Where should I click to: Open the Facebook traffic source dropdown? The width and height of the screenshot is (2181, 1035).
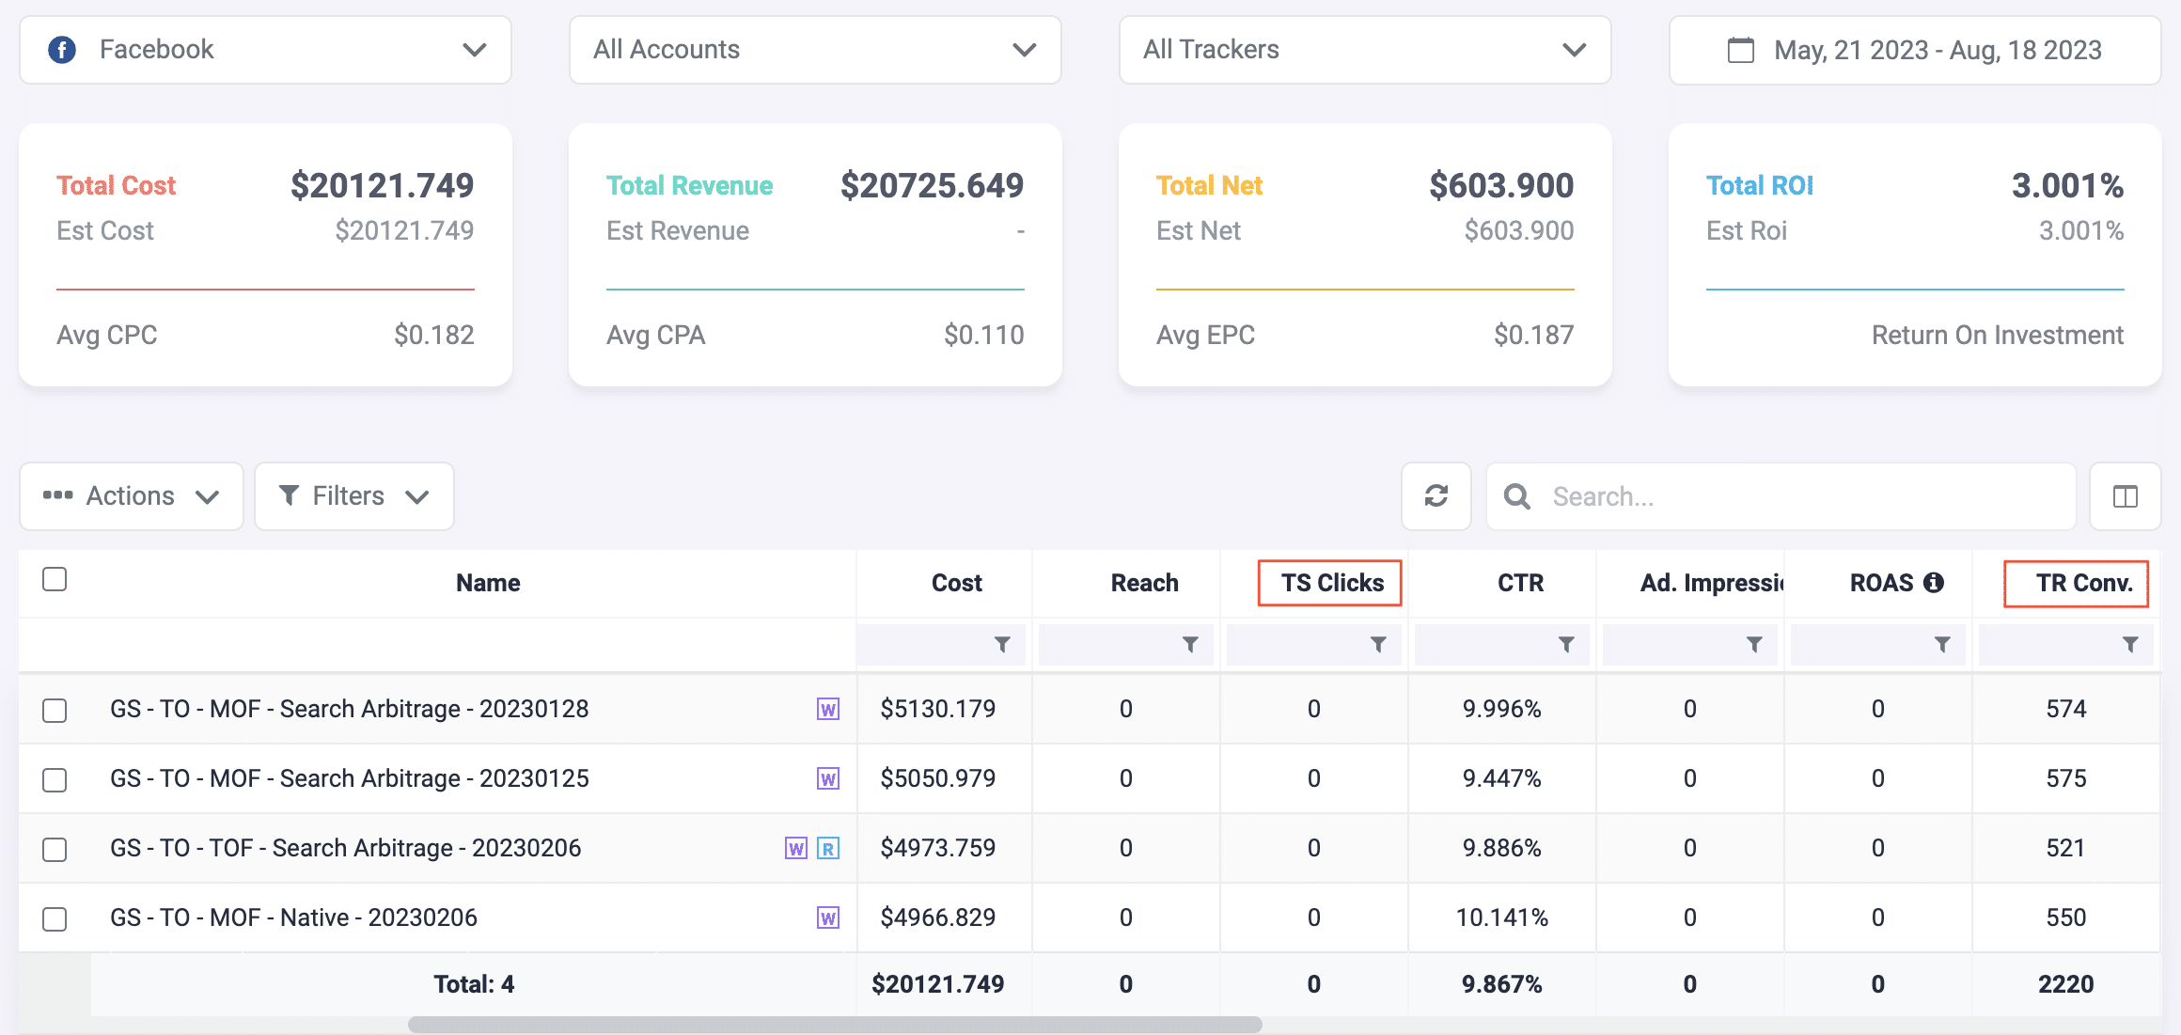(x=265, y=50)
